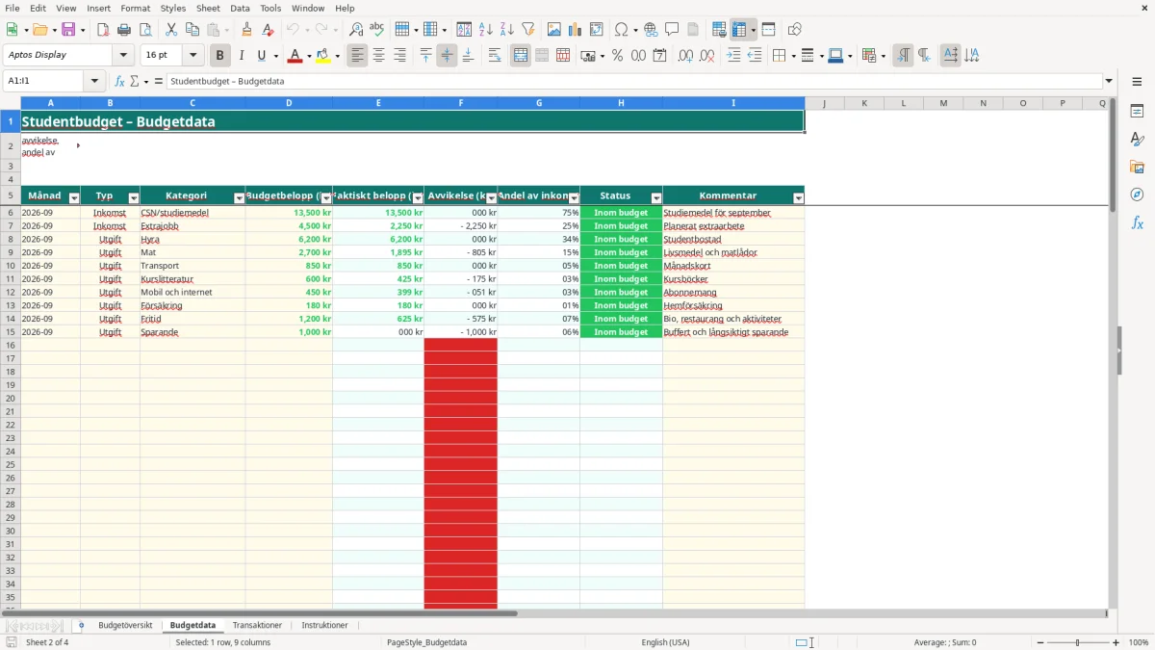Click the Print icon
Screen dimensions: 1155x650
pos(124,30)
